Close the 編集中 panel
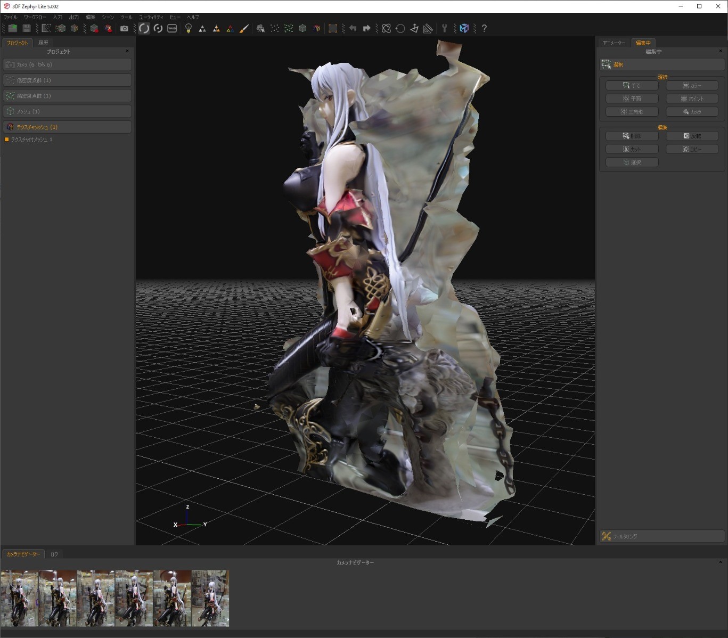 (x=721, y=51)
